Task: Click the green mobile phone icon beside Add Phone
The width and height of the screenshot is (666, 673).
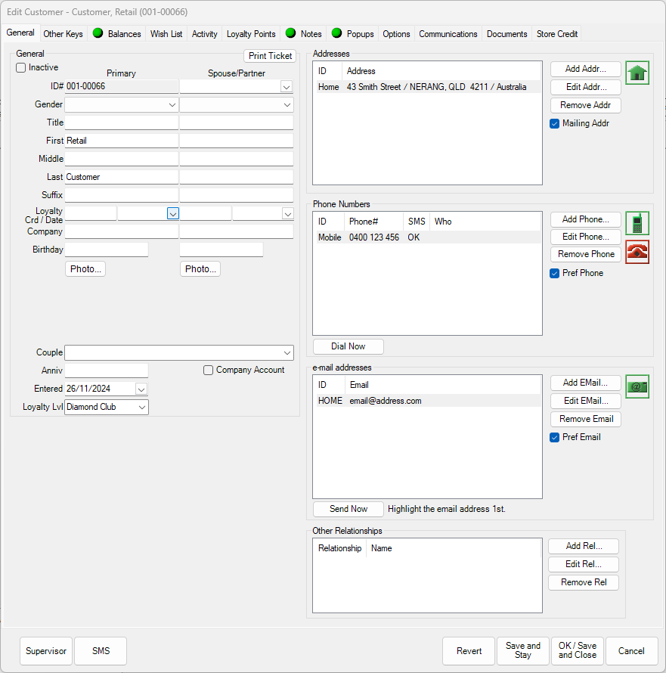Action: (x=639, y=222)
